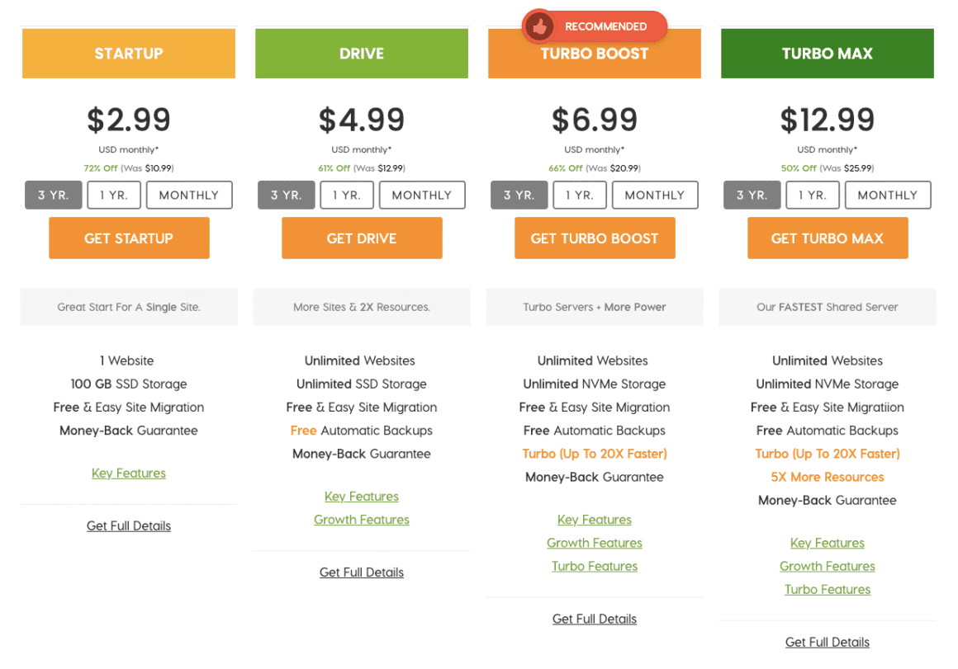Viewport: 958px width, 669px height.
Task: Click the thumbs-up Recommended badge icon
Action: [x=540, y=27]
